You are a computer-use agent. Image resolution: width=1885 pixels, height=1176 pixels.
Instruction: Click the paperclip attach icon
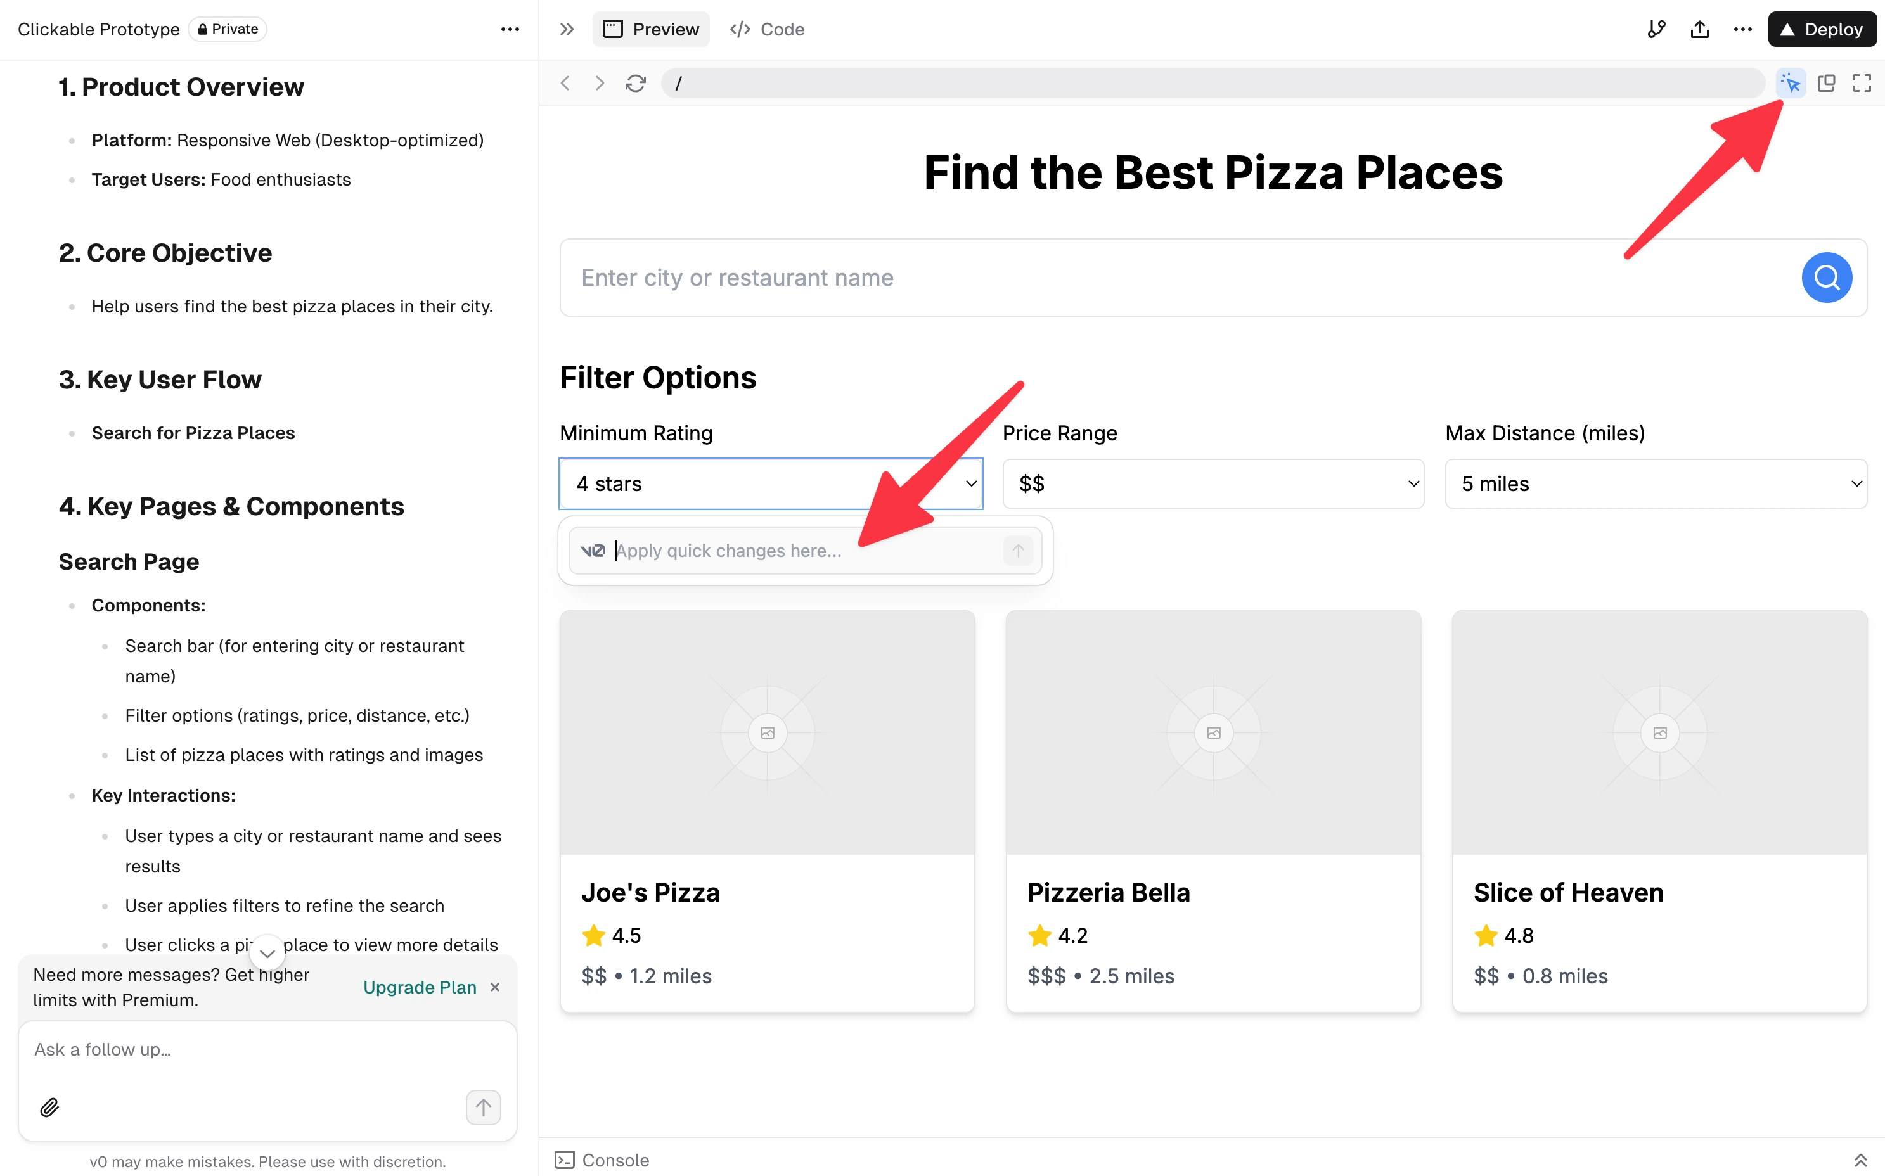49,1107
